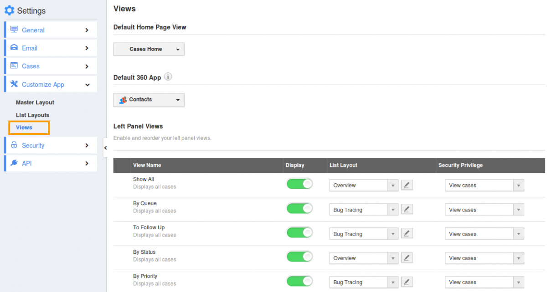Collapse the left sidebar with arrow handle
Screen dimensions: 547x292
105,148
